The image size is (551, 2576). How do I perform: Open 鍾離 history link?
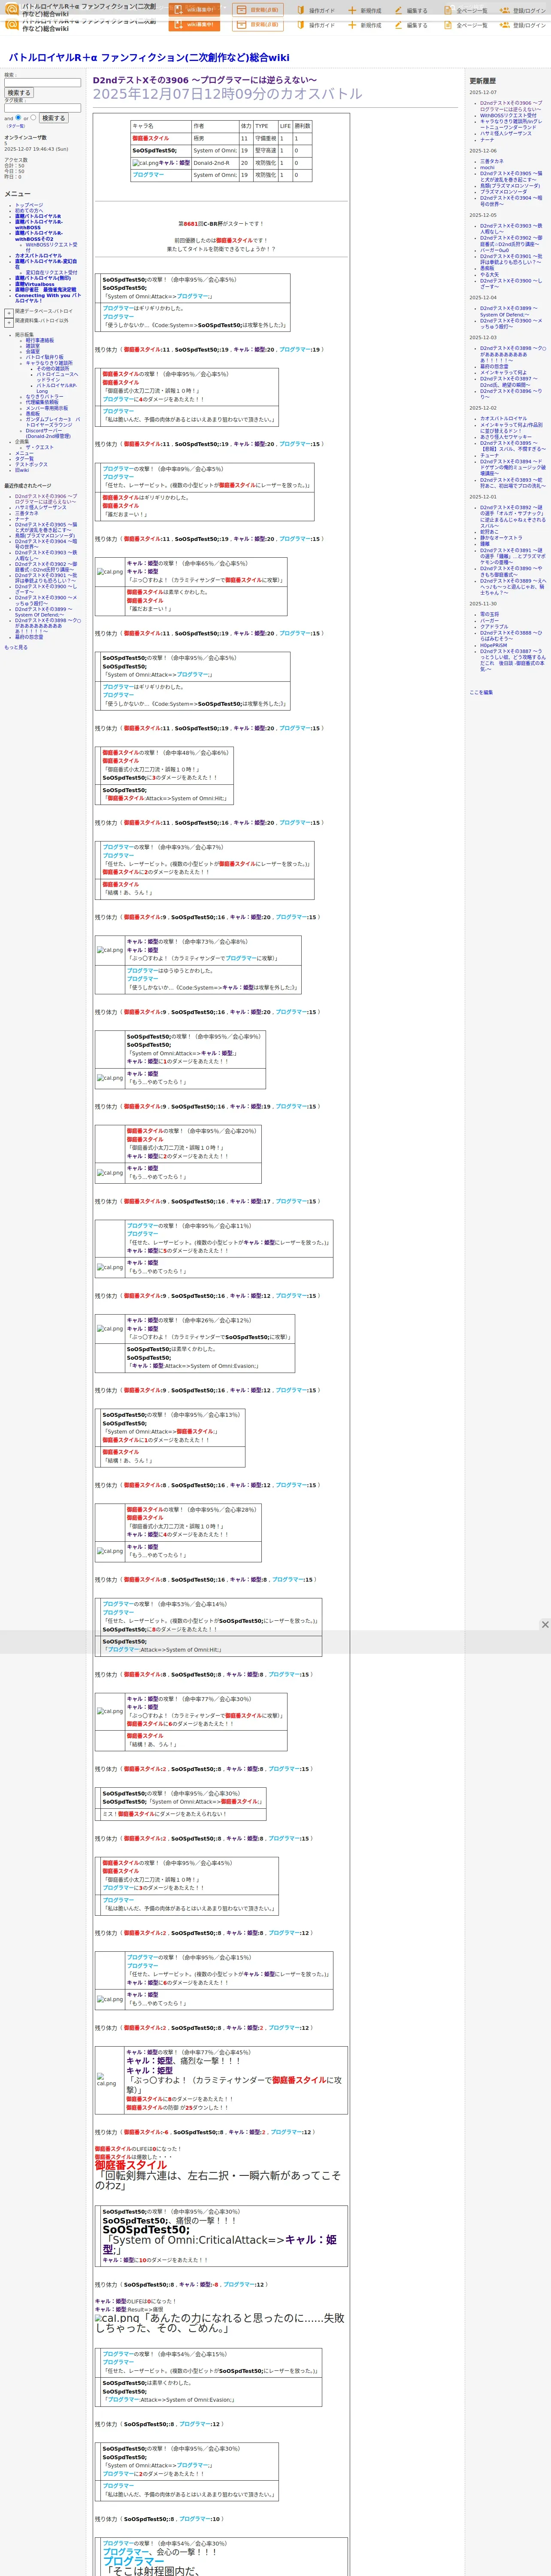point(485,544)
